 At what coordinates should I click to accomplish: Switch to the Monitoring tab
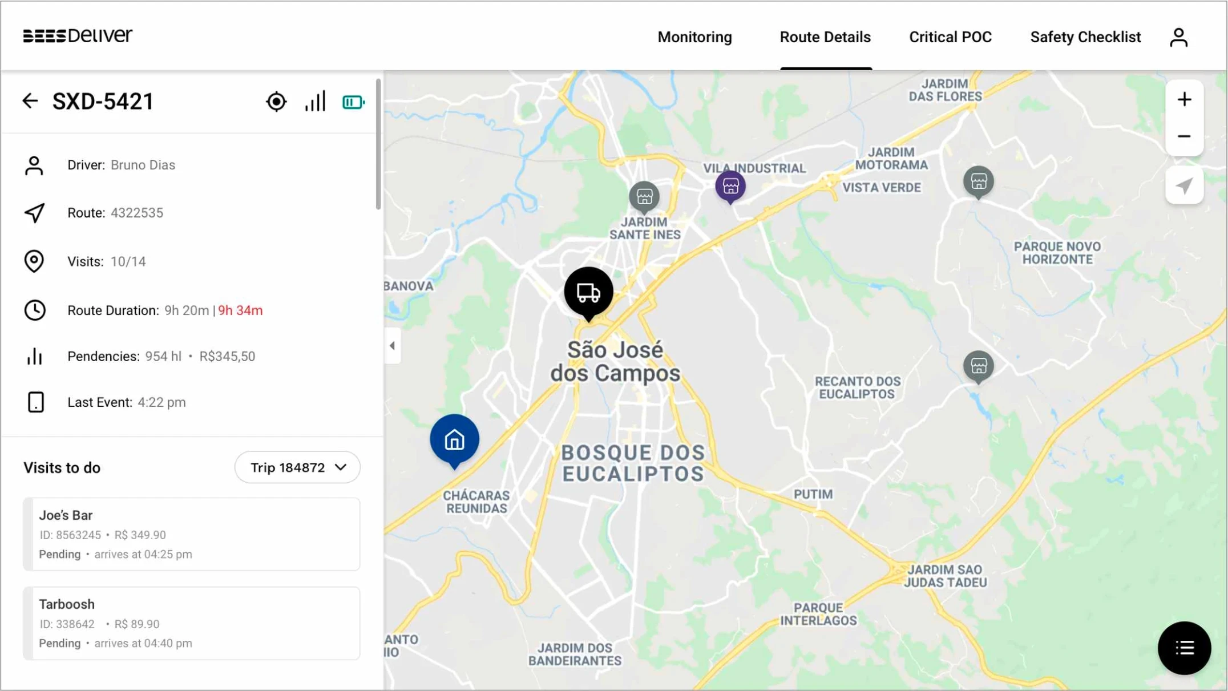point(694,37)
